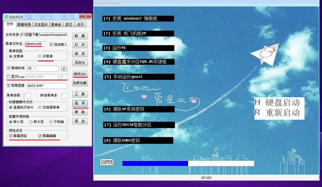Close the EasyBoot window

pos(85,16)
